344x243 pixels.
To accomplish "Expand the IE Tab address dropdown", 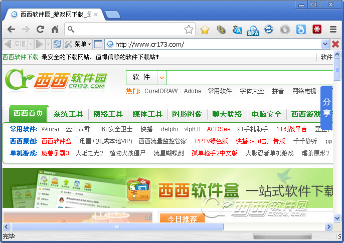I will (325, 44).
